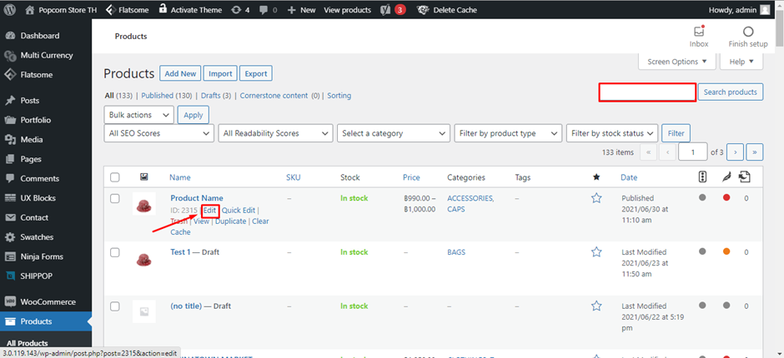Go to last page of products

point(755,152)
